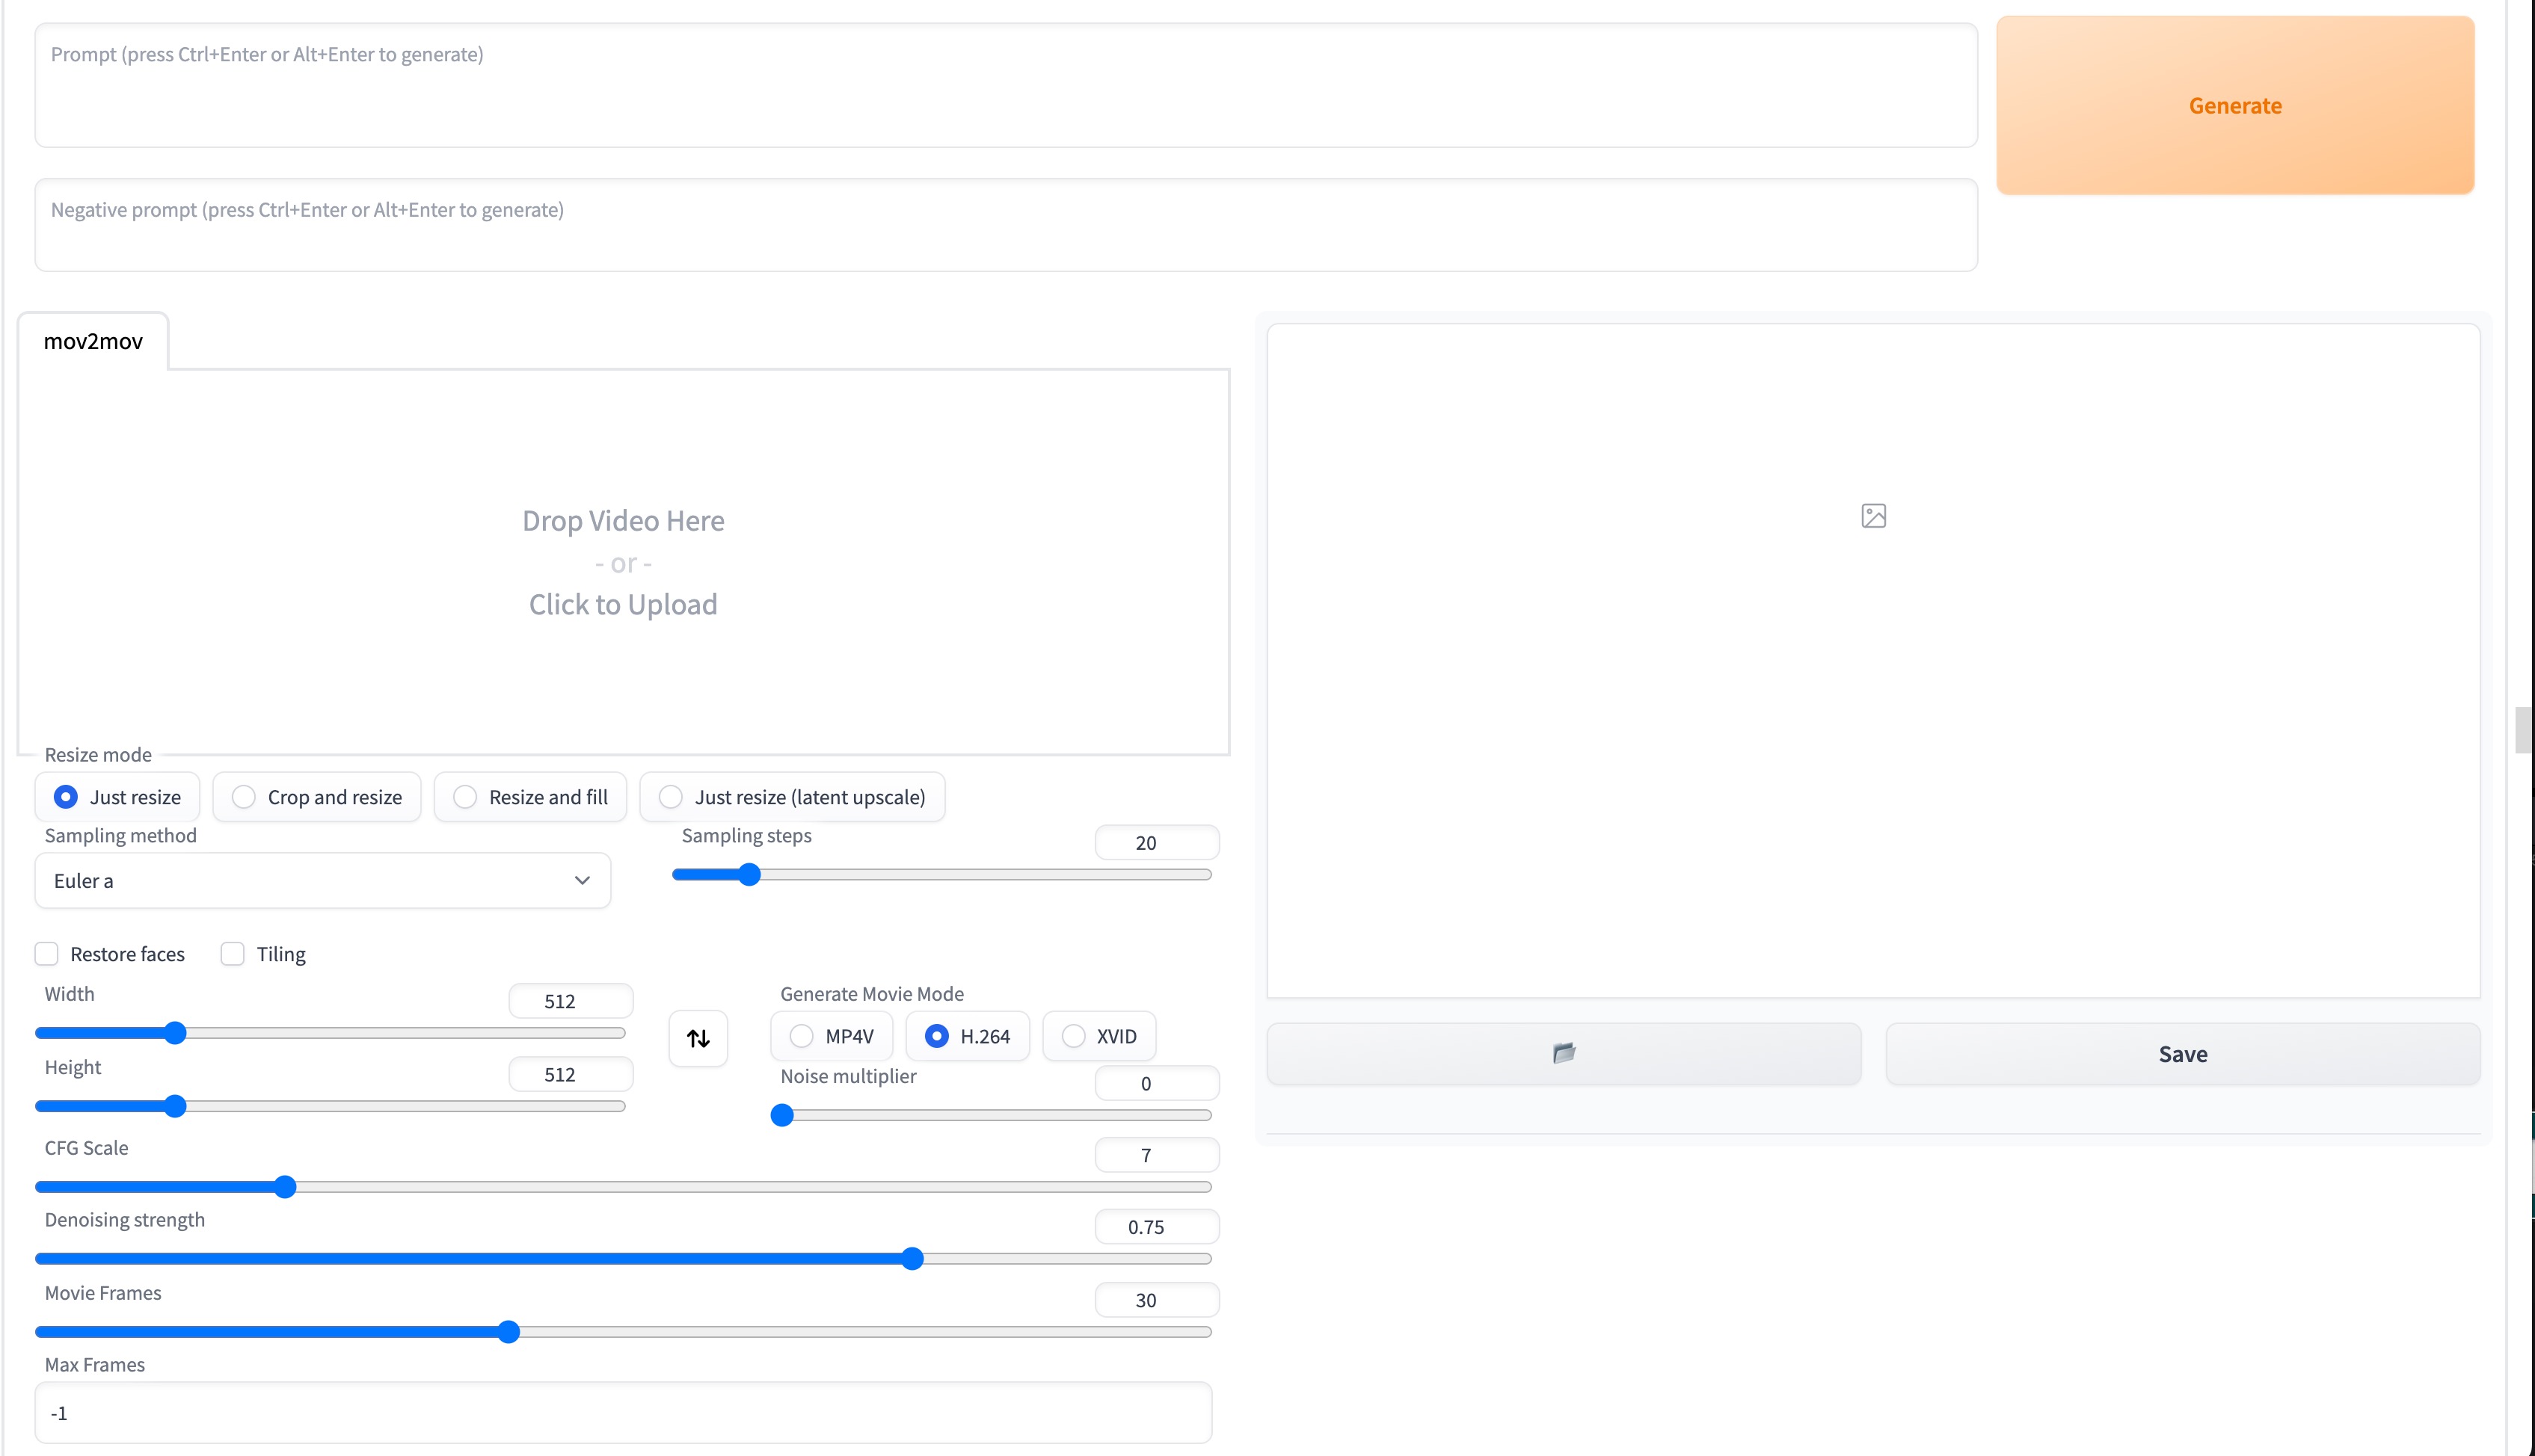Click the Denoising strength slider handle
This screenshot has width=2535, height=1456.
pyautogui.click(x=912, y=1258)
